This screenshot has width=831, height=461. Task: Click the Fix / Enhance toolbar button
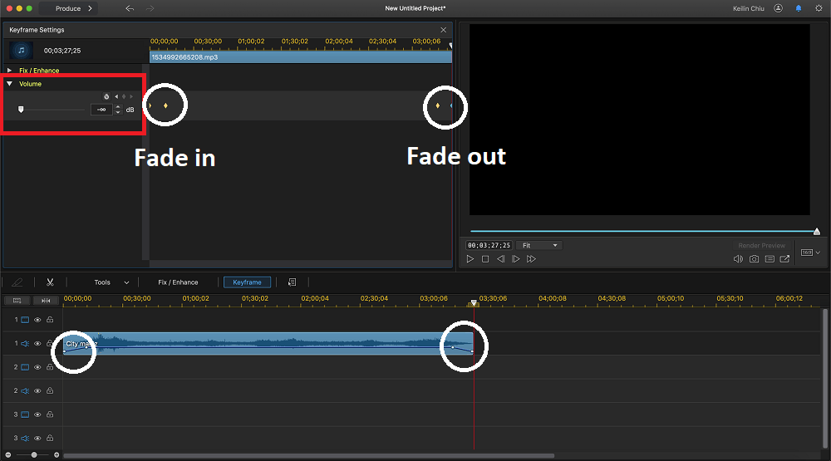point(178,282)
